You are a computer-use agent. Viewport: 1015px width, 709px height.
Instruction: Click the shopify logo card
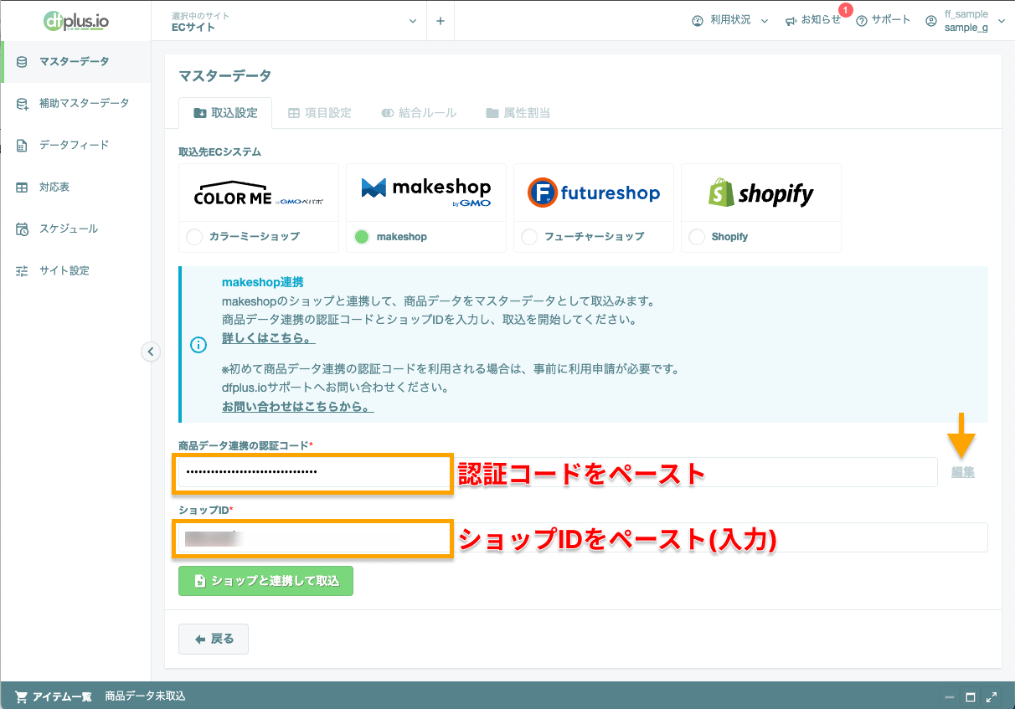coord(761,193)
